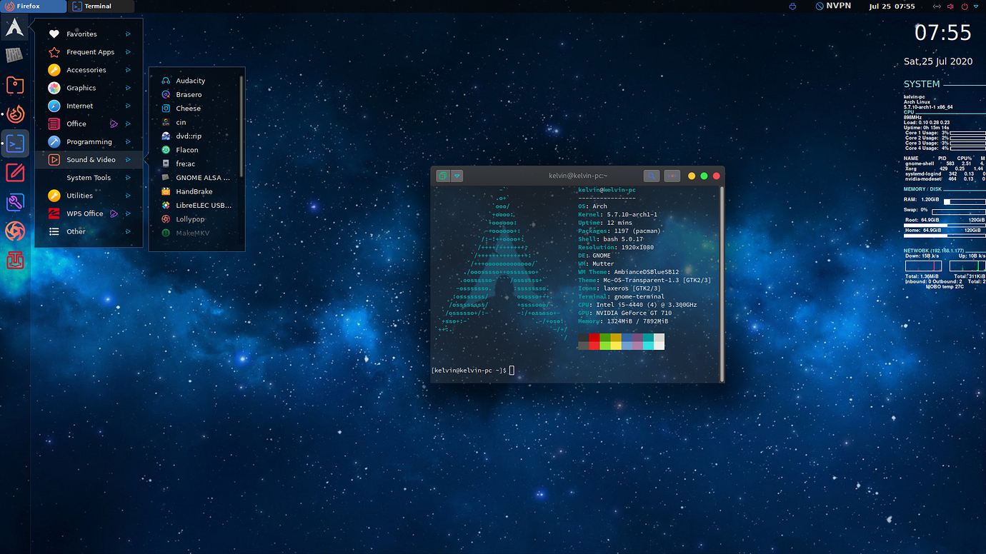This screenshot has width=986, height=554.
Task: Open the System Tools menu category
Action: pyautogui.click(x=89, y=177)
